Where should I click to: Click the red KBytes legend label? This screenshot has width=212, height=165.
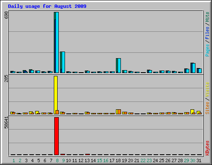click(x=207, y=148)
